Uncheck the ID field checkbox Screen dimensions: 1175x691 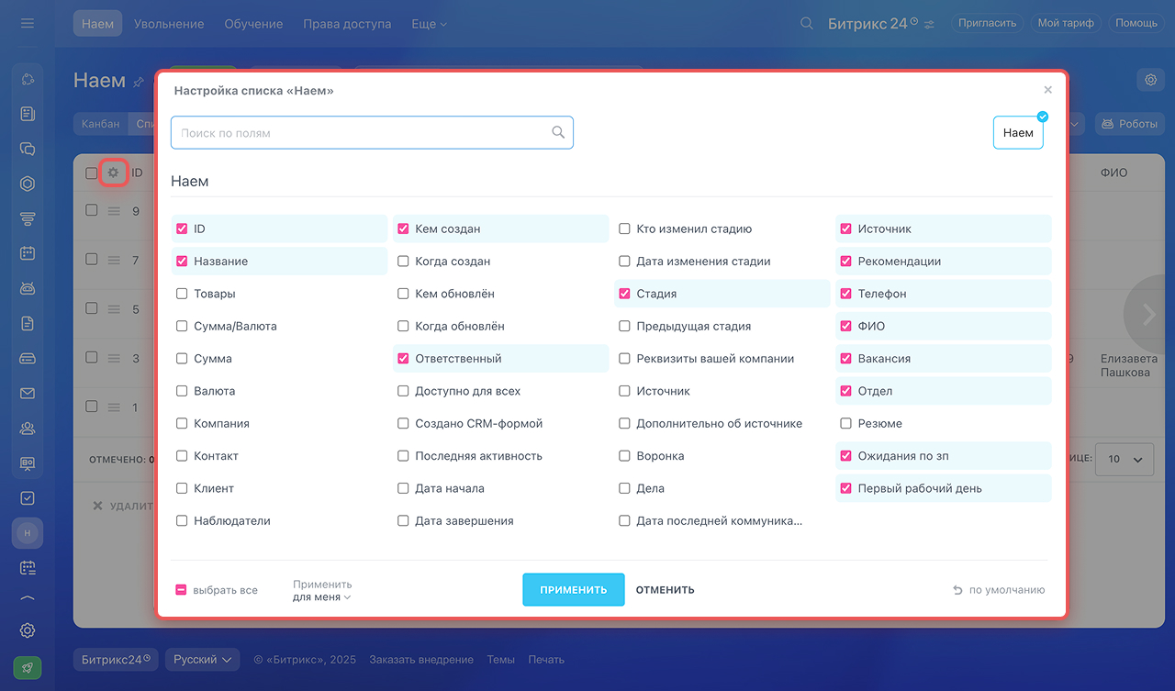point(182,228)
